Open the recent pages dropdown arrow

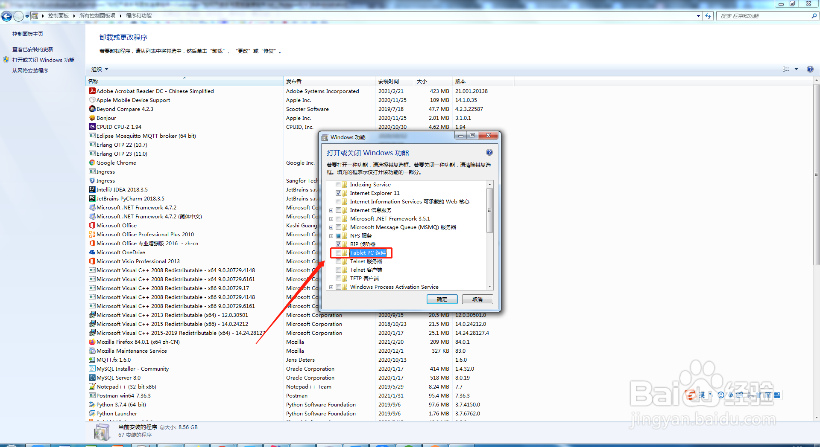[x=27, y=16]
